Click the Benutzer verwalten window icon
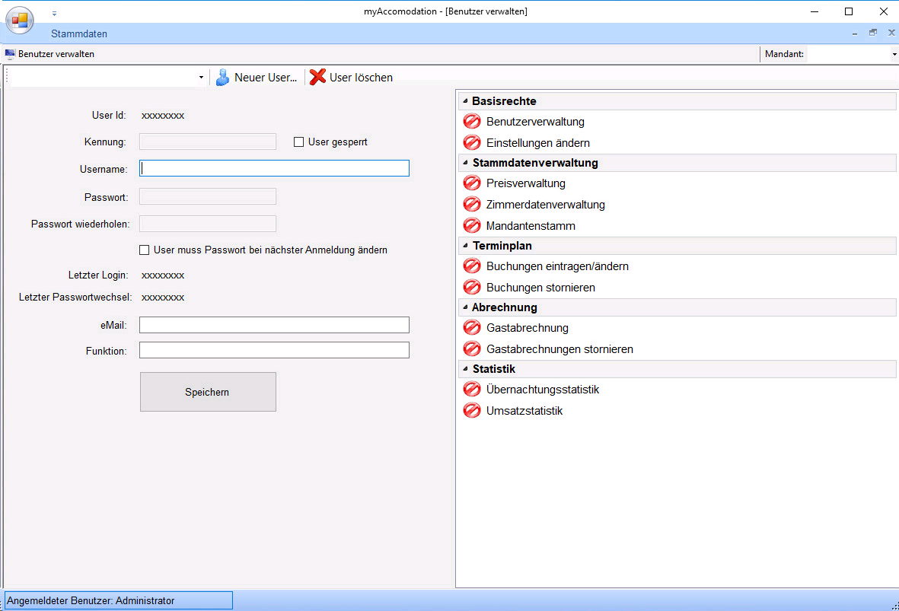The width and height of the screenshot is (899, 611). 10,54
